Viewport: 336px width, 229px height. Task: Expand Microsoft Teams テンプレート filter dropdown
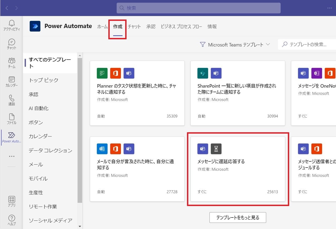(x=235, y=45)
